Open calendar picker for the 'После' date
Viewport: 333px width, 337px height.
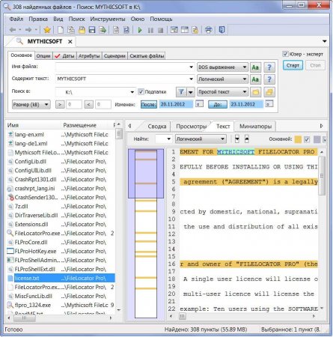tap(199, 104)
